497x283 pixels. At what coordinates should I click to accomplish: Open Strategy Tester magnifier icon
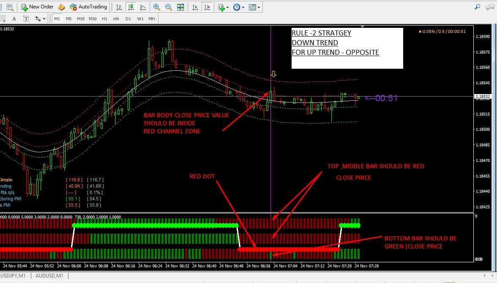click(x=10, y=7)
